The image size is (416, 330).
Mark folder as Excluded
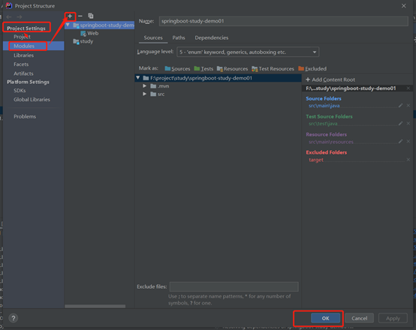pyautogui.click(x=312, y=69)
